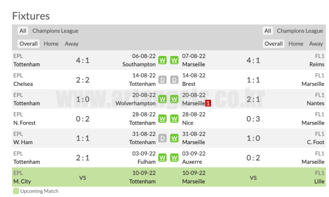This screenshot has height=197, width=329.
Task: Open upcoming M. City vs Tottenham match
Action: click(83, 177)
